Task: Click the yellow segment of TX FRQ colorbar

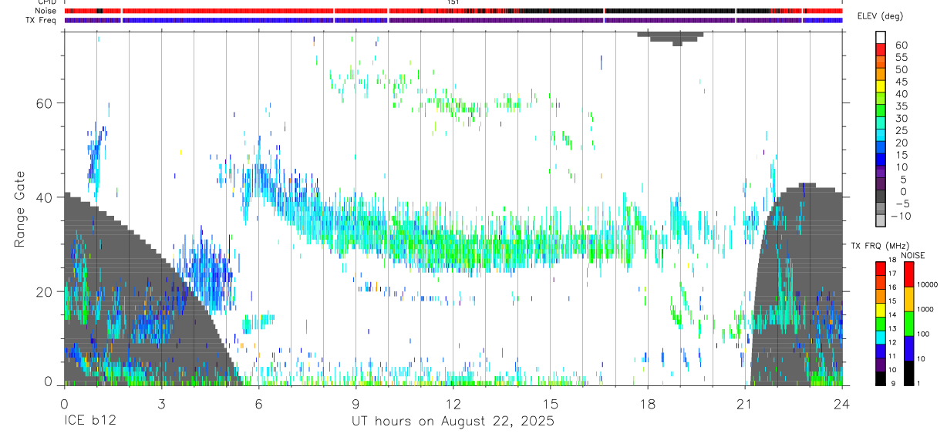Action: coord(881,309)
